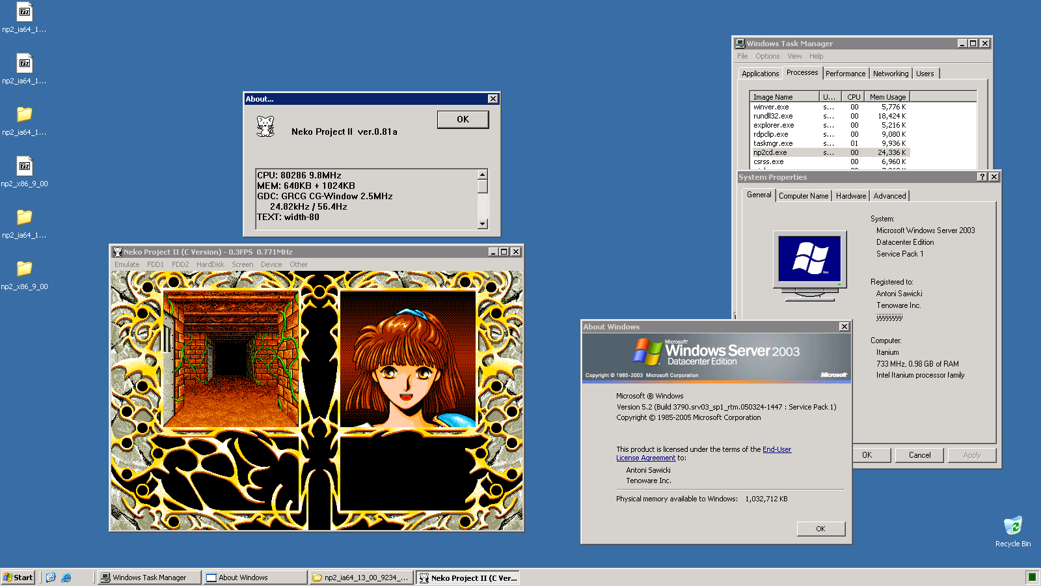Click the Neko Project II title bar icon
This screenshot has height=586, width=1041.
coord(118,252)
